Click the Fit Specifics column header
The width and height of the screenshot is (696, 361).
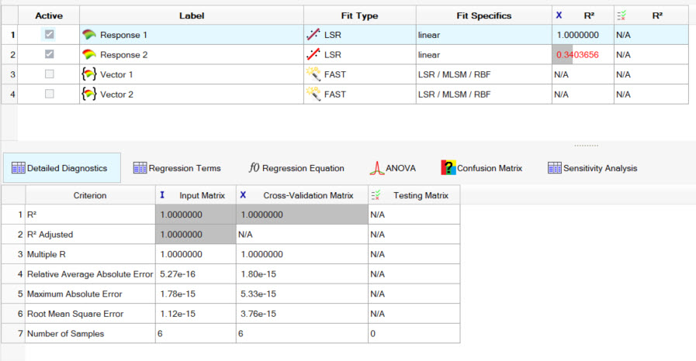[x=484, y=15]
